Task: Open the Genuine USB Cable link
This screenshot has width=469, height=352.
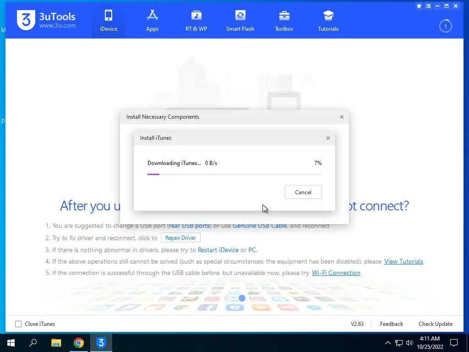Action: (x=260, y=225)
